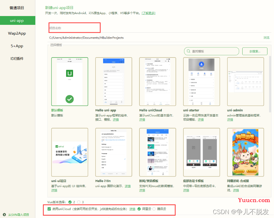This screenshot has height=218, width=274.
Task: Click the SVN import icon
Action: (4, 215)
